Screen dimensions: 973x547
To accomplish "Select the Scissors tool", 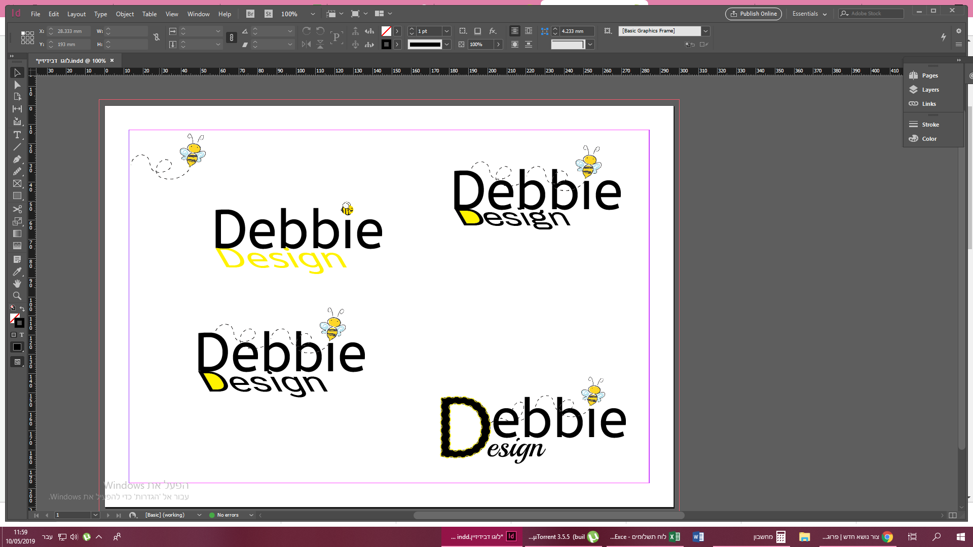I will 17,209.
